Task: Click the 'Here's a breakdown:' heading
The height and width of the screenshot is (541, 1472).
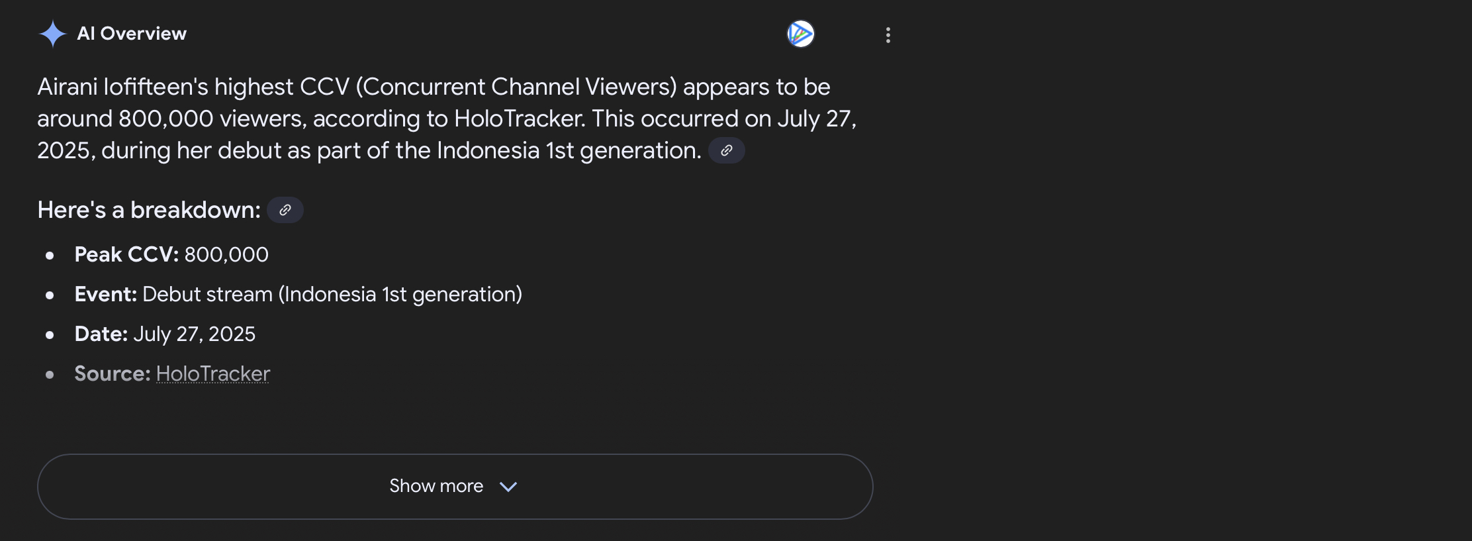Action: pyautogui.click(x=149, y=210)
